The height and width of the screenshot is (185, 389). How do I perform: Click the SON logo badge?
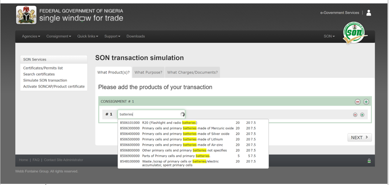(355, 33)
